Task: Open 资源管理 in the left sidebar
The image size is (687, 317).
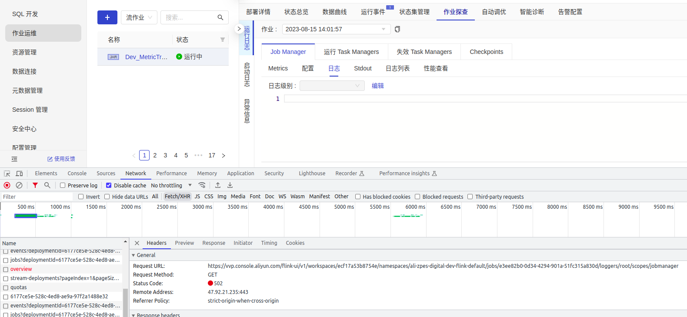Action: point(24,52)
